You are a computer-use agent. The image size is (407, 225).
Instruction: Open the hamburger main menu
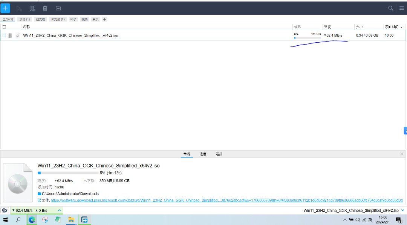(402, 8)
